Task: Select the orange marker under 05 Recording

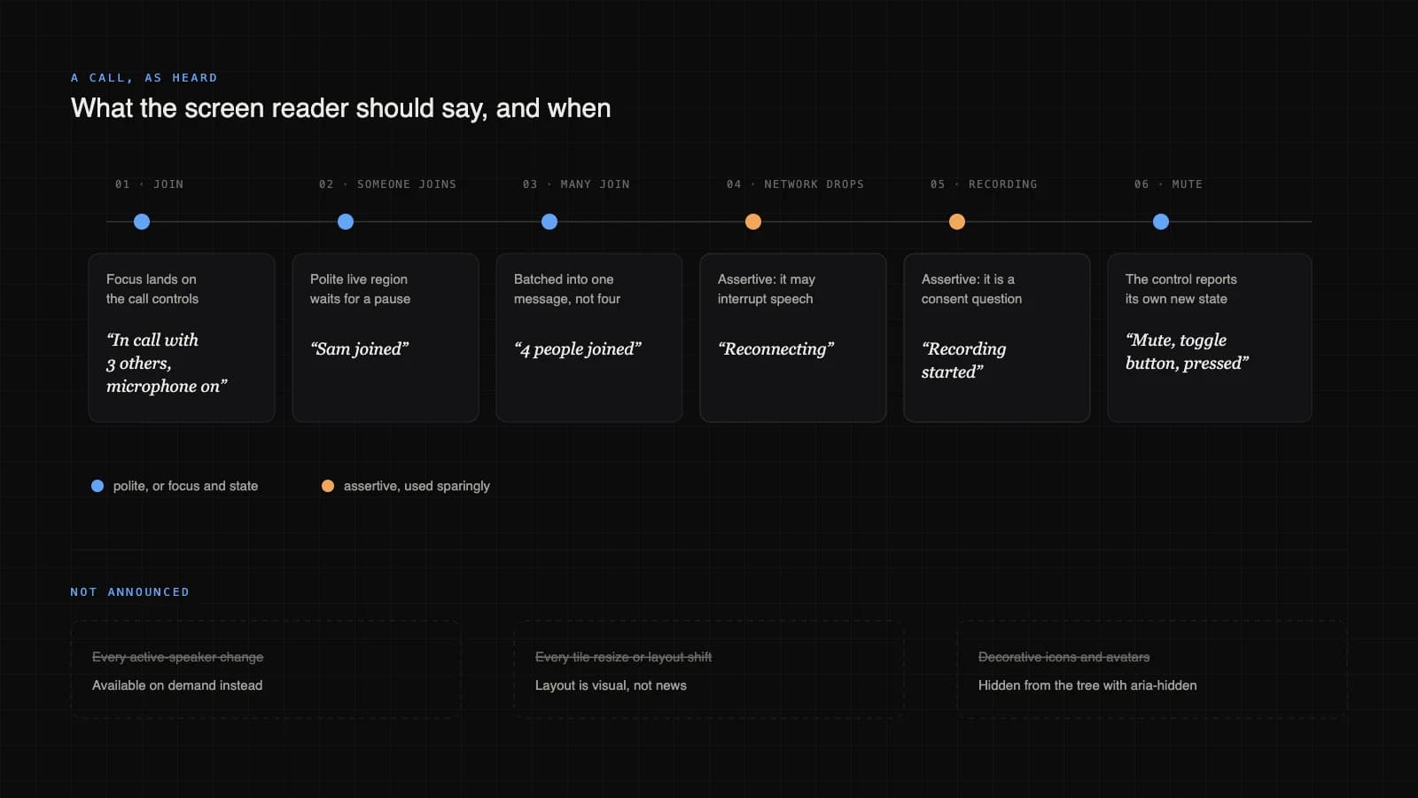Action: pyautogui.click(x=957, y=222)
